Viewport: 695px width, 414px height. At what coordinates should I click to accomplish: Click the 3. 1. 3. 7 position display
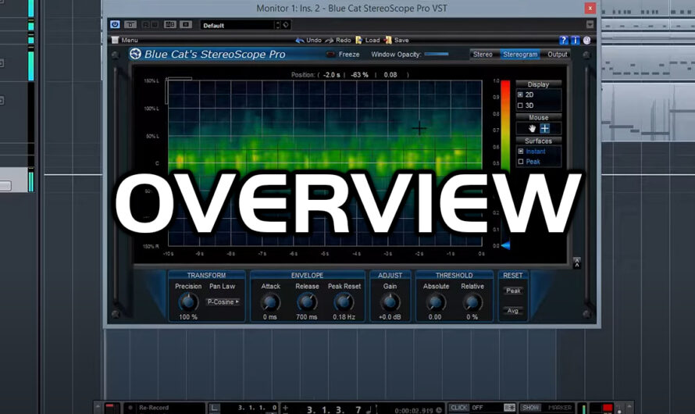[333, 410]
